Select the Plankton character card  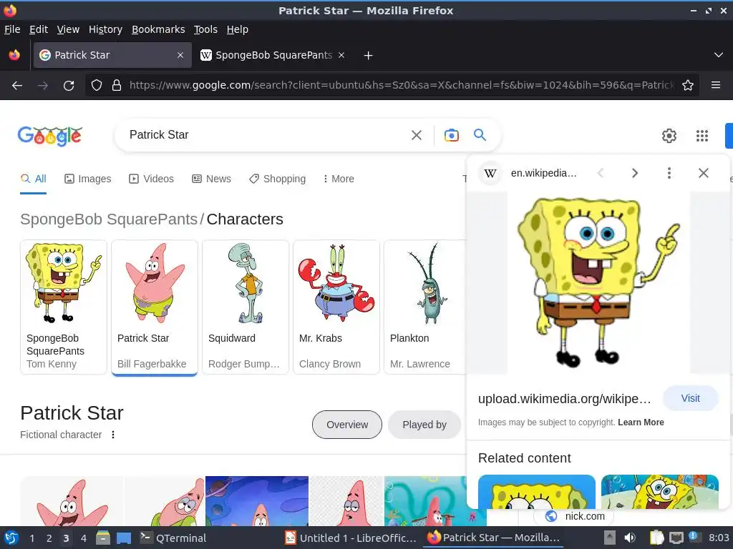(x=424, y=307)
